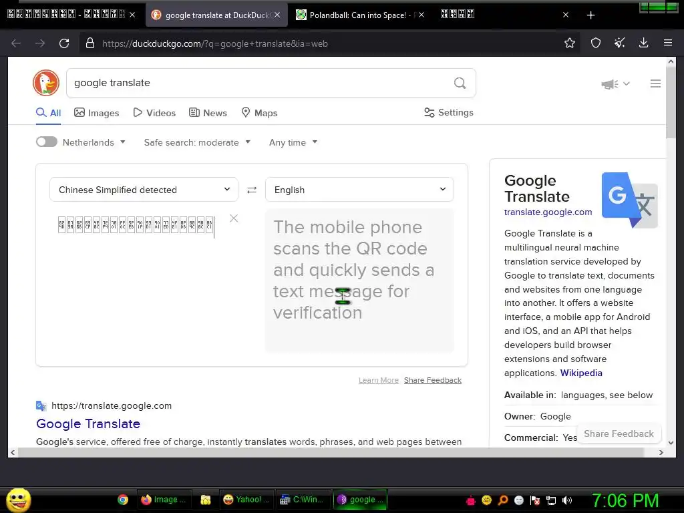The image size is (684, 513).
Task: Click the flag with red X tray icon
Action: (535, 500)
